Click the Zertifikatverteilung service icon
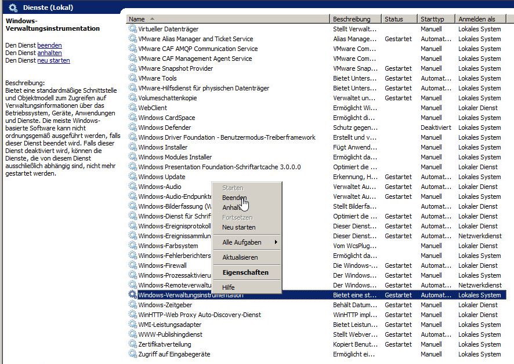The image size is (514, 364). [x=132, y=344]
